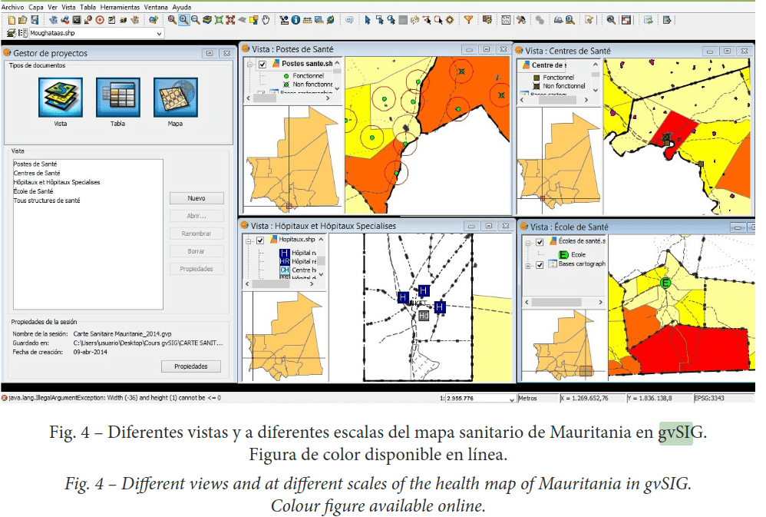Image resolution: width=766 pixels, height=517 pixels.
Task: Click the save floppy disk icon
Action: click(x=35, y=19)
